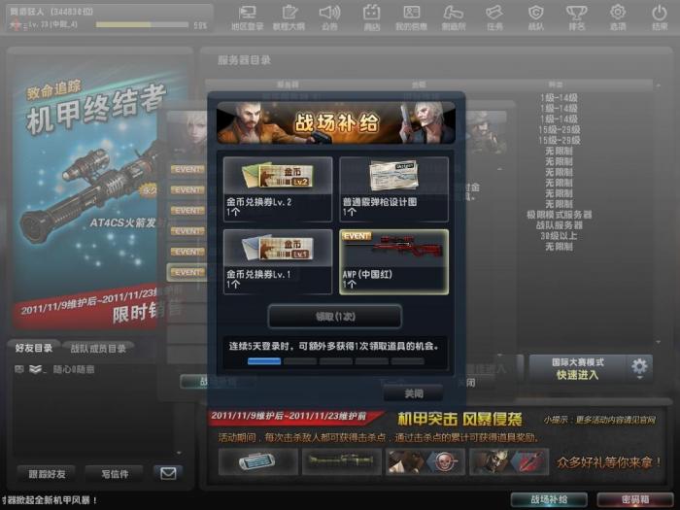The width and height of the screenshot is (680, 510).
Task: Click the scrolling news ticker text
Action: pos(49,500)
